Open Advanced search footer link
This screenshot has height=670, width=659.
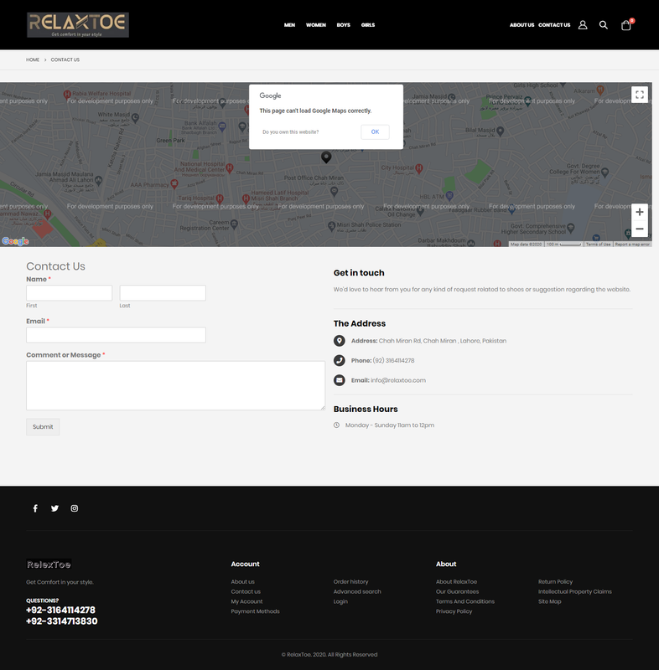[357, 592]
